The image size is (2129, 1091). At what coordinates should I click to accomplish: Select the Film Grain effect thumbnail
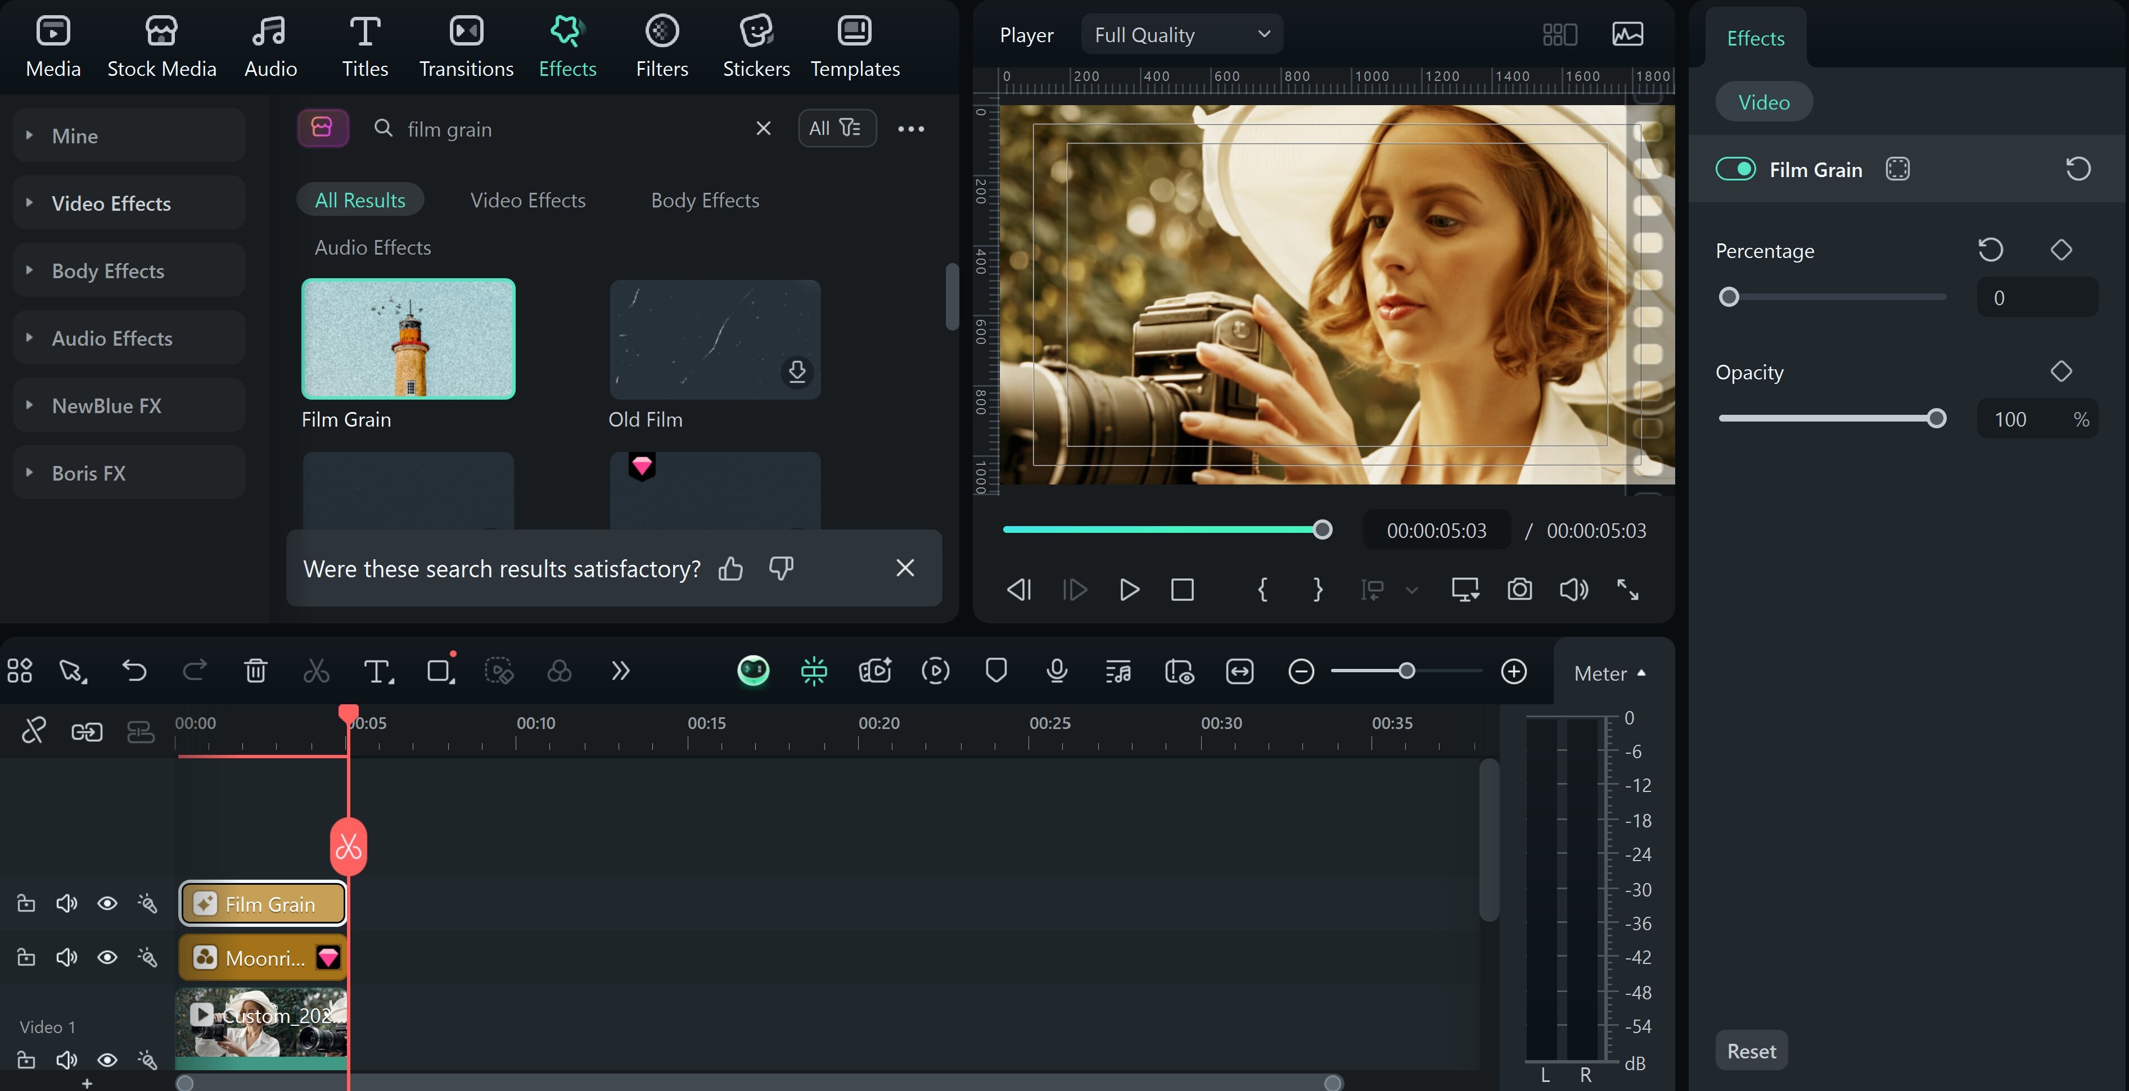point(408,338)
